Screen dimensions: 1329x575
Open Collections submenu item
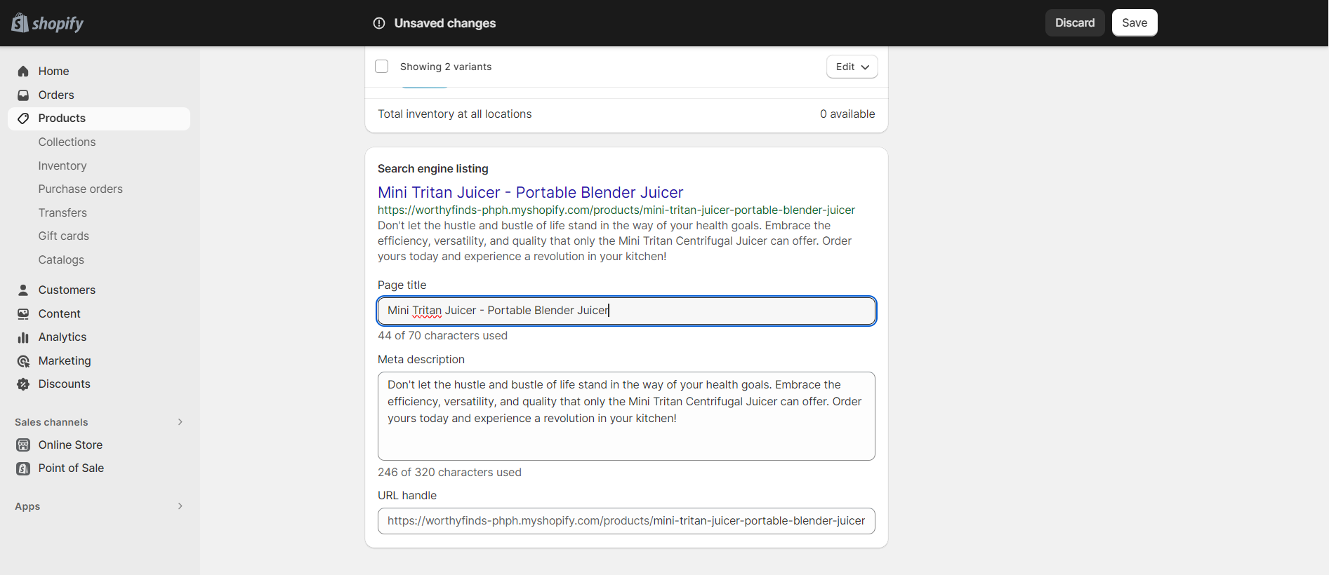click(x=67, y=142)
